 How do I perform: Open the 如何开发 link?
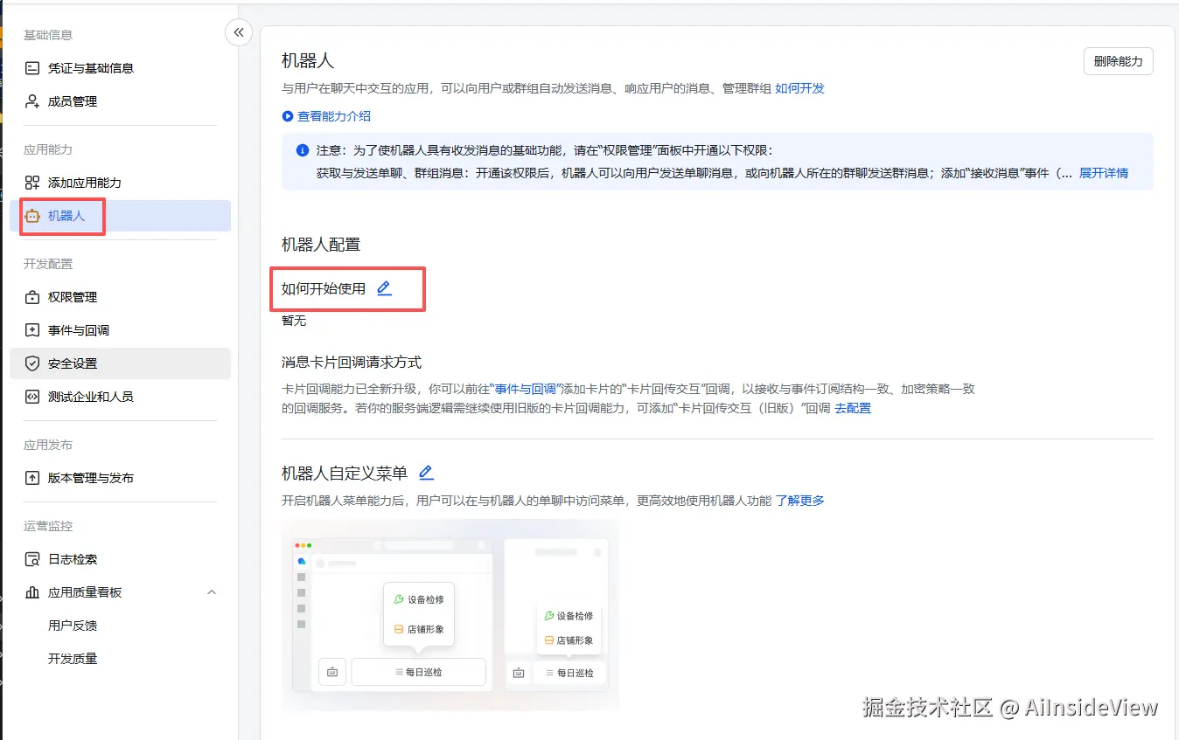799,88
